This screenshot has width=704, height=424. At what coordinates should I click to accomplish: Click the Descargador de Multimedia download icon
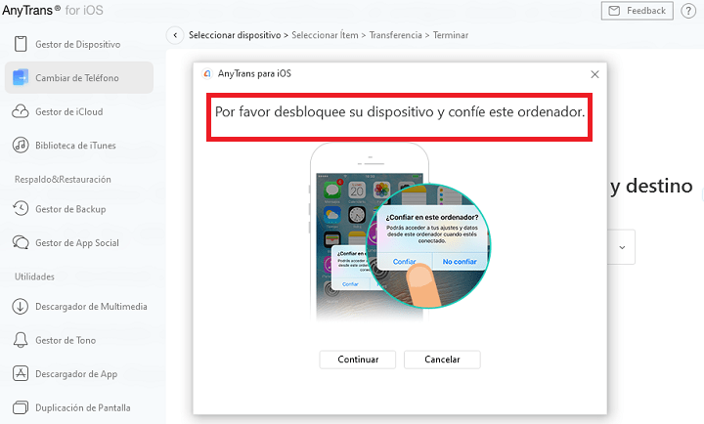21,306
